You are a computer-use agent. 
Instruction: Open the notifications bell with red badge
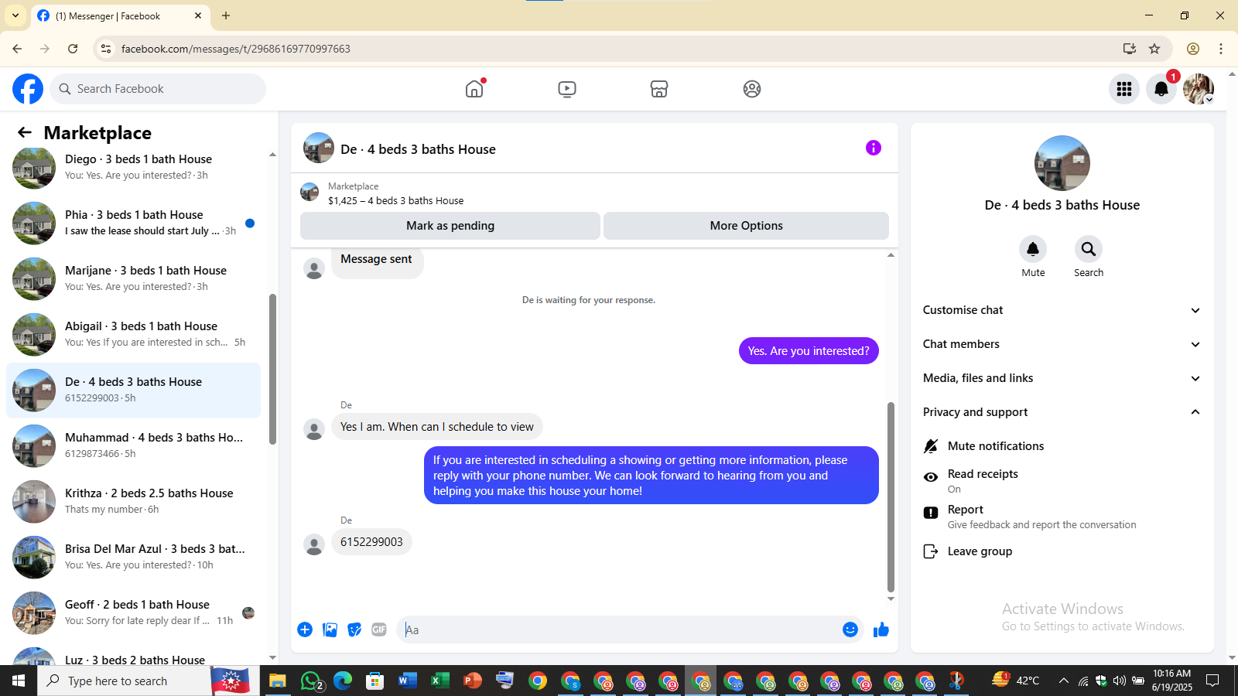pos(1161,89)
